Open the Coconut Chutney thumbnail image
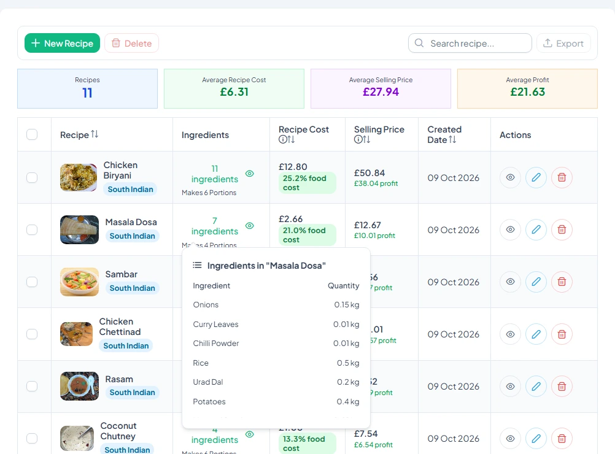 click(x=77, y=438)
